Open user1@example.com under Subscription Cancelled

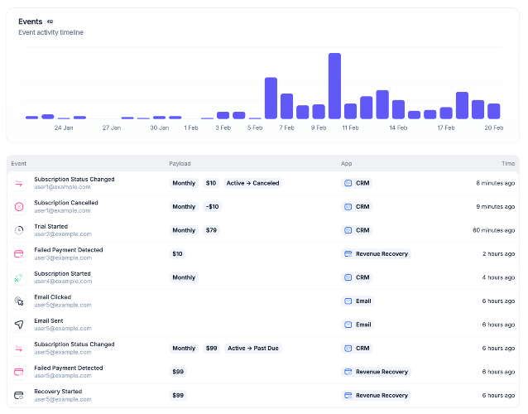[62, 210]
